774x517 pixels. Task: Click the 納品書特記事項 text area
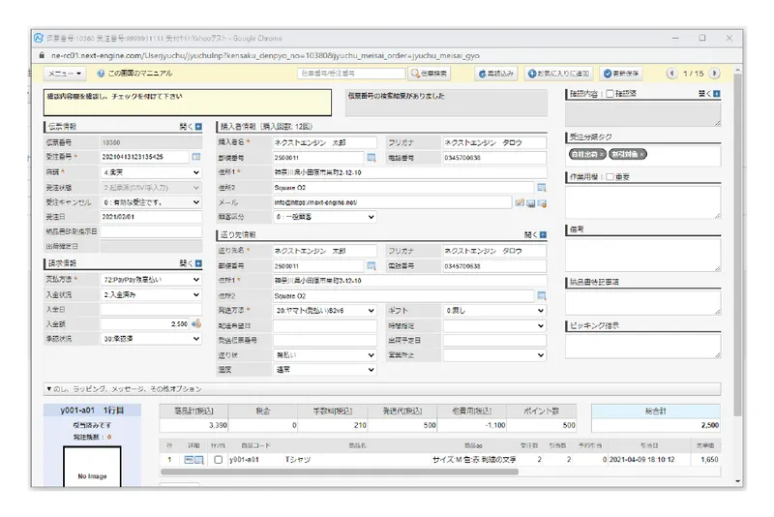[x=642, y=303]
